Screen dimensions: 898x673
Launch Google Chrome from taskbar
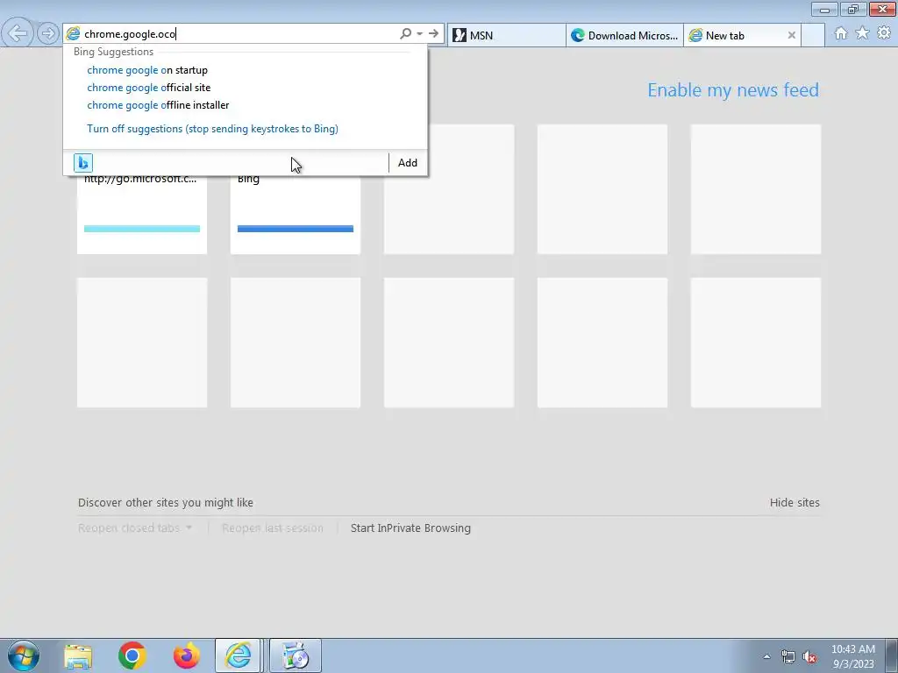[132, 655]
